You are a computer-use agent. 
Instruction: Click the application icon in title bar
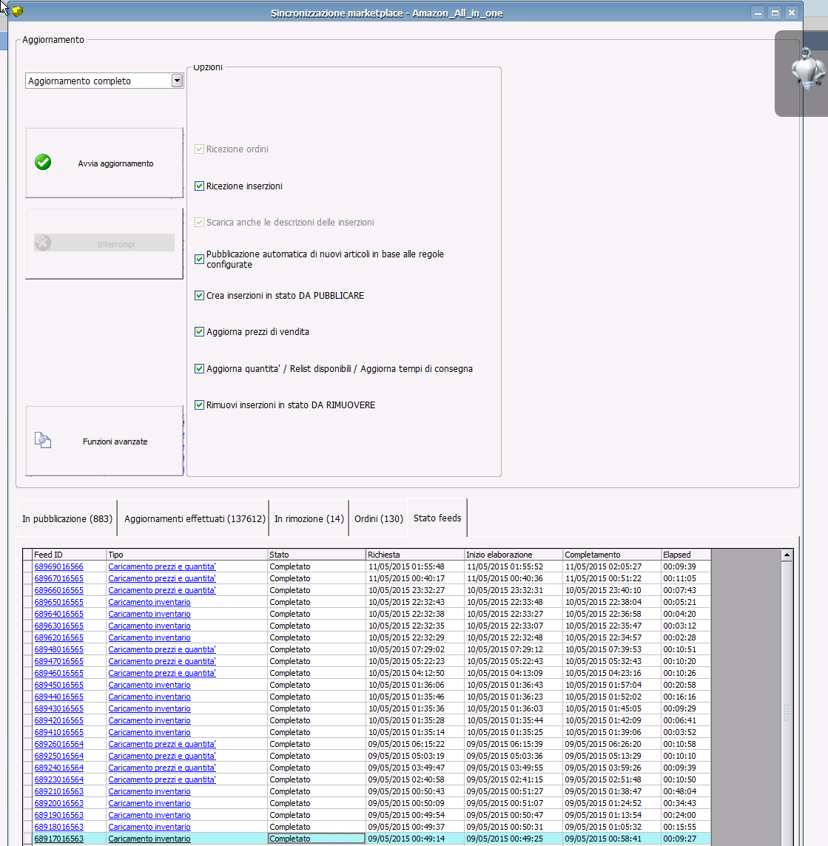(18, 12)
